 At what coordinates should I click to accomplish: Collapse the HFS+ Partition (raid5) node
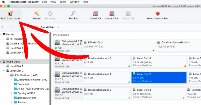click(8, 75)
